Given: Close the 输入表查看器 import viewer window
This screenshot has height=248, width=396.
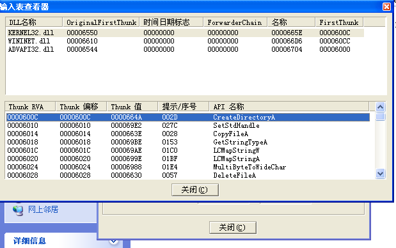Looking at the screenshot, I should (386, 6).
